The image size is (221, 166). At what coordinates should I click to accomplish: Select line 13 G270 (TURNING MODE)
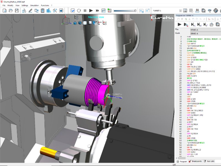coord(197,53)
